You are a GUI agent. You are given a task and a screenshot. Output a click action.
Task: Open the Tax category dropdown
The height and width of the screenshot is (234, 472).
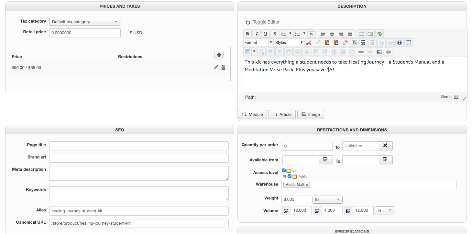click(84, 22)
